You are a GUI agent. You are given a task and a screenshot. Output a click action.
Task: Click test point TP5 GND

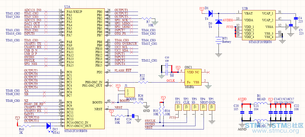point(211,107)
